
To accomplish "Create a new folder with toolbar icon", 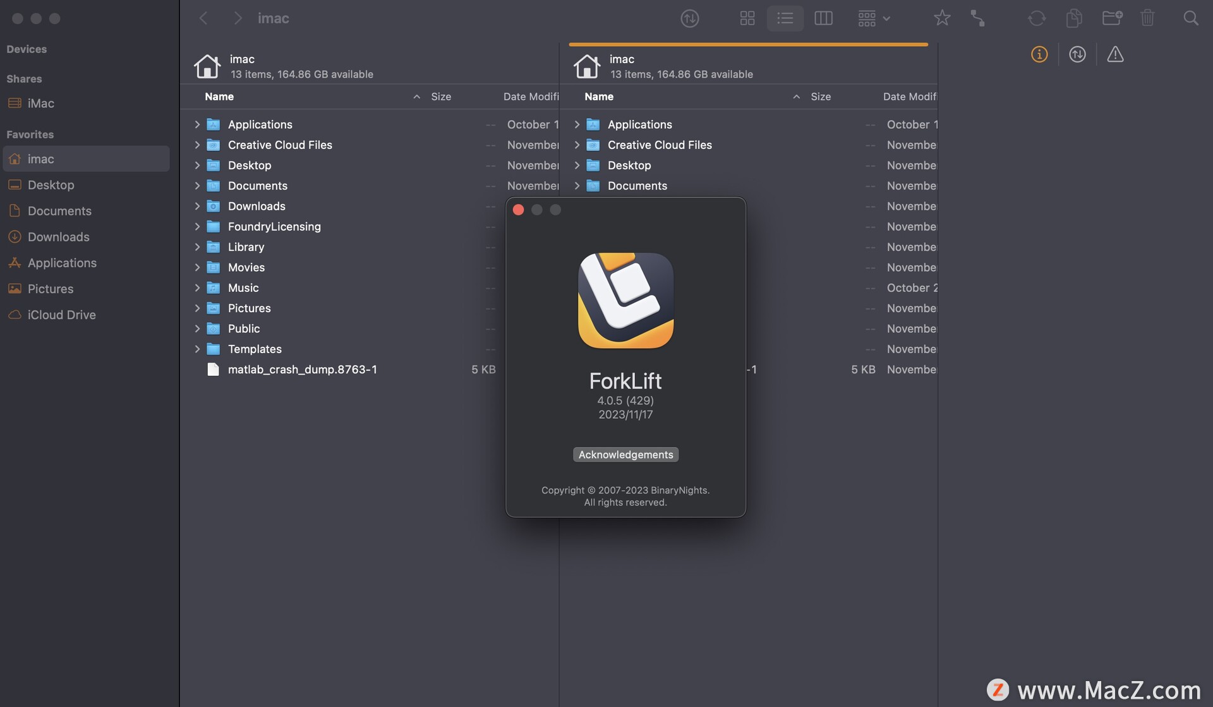I will coord(1112,18).
